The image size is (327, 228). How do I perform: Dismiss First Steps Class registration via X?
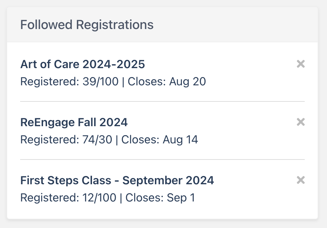tap(301, 180)
